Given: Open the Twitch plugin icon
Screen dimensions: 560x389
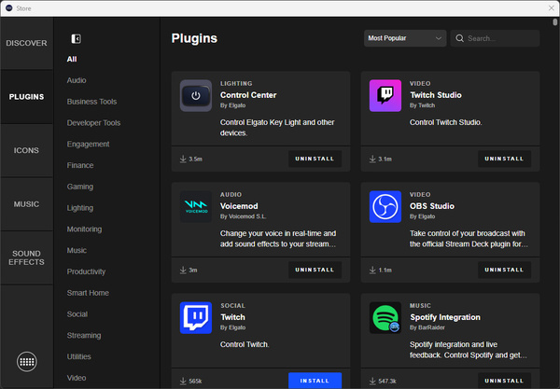Looking at the screenshot, I should (x=196, y=317).
